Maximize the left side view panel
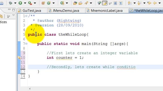This screenshot has height=91, width=163. (13, 10)
